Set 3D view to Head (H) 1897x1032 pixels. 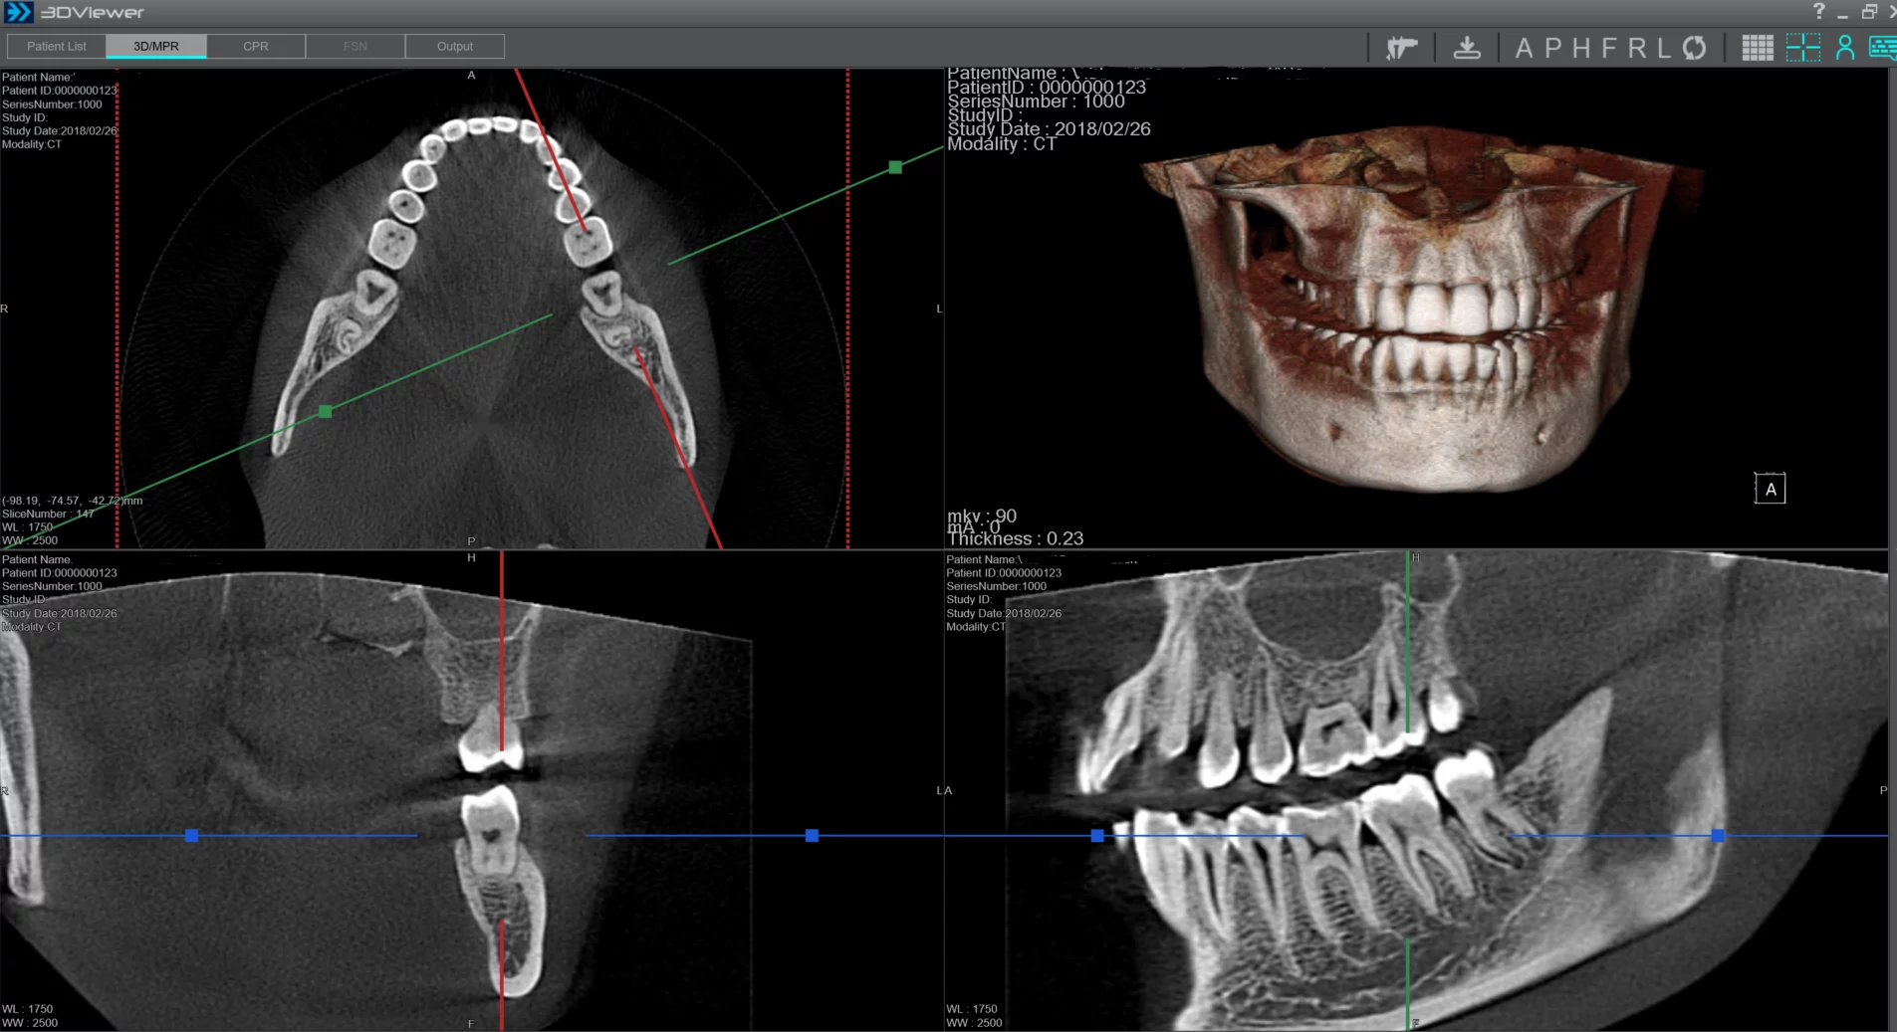click(1581, 48)
